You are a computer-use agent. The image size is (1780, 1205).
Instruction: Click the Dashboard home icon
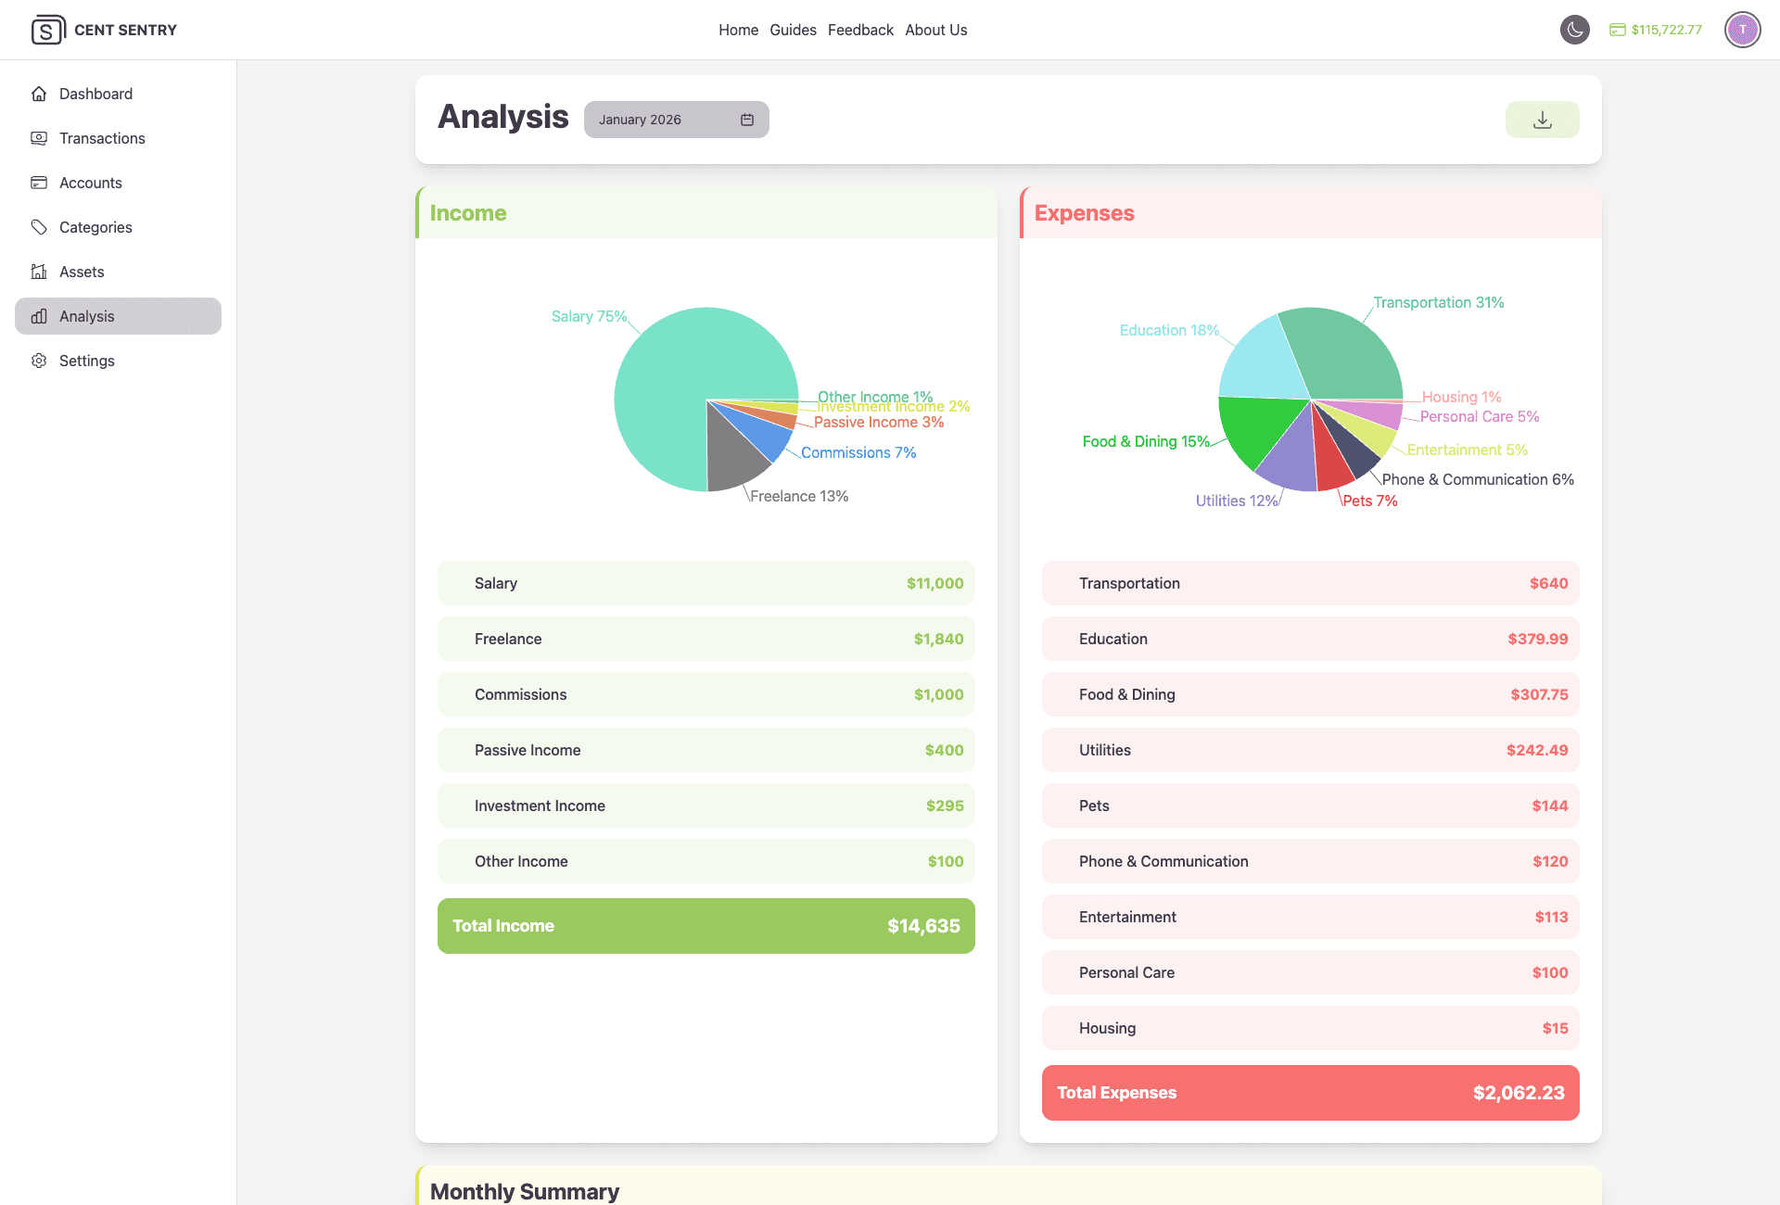(39, 94)
